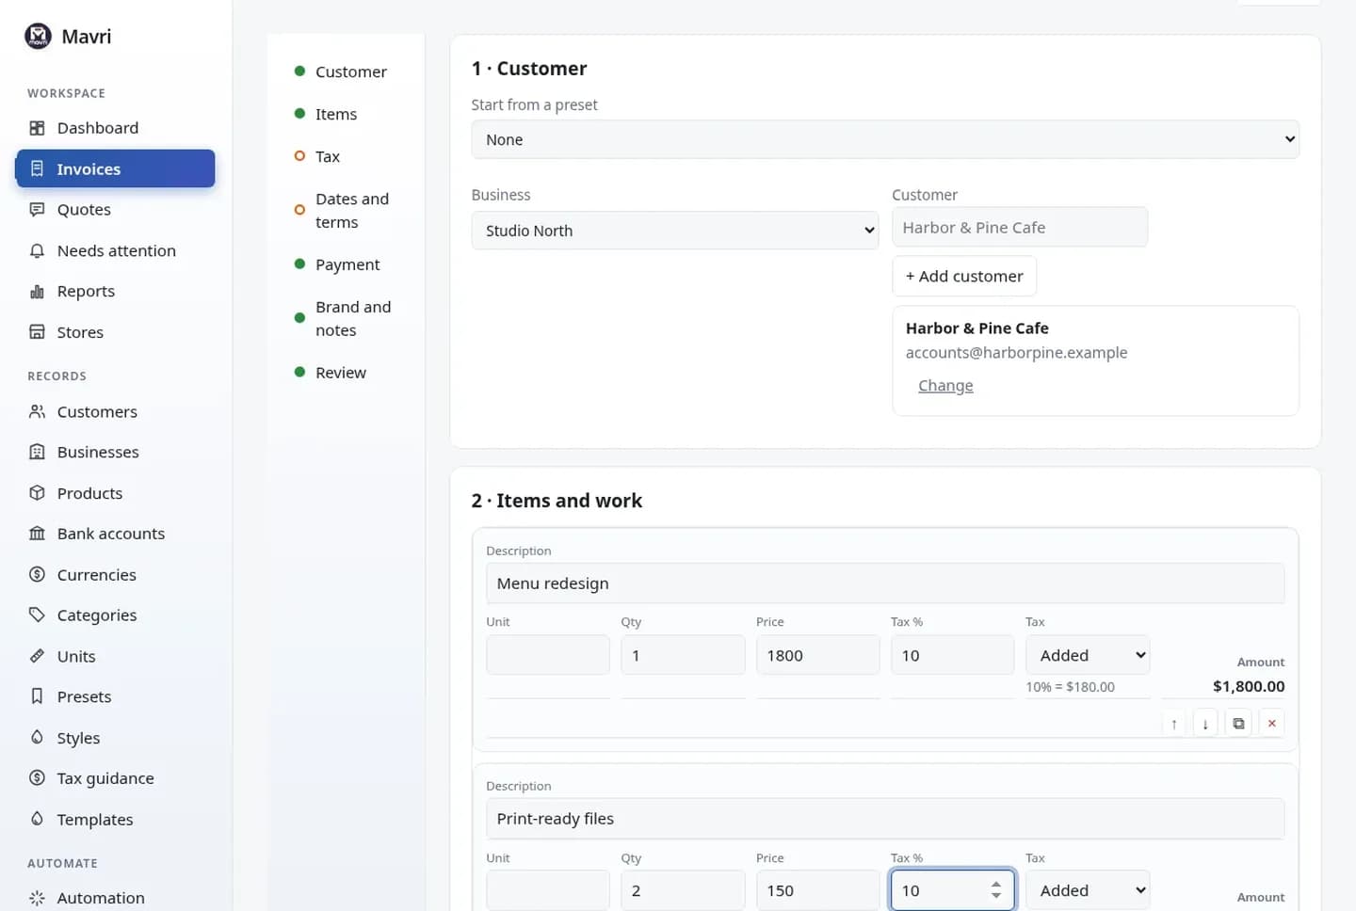Click the Mavri logo icon
The width and height of the screenshot is (1356, 911).
click(x=38, y=36)
